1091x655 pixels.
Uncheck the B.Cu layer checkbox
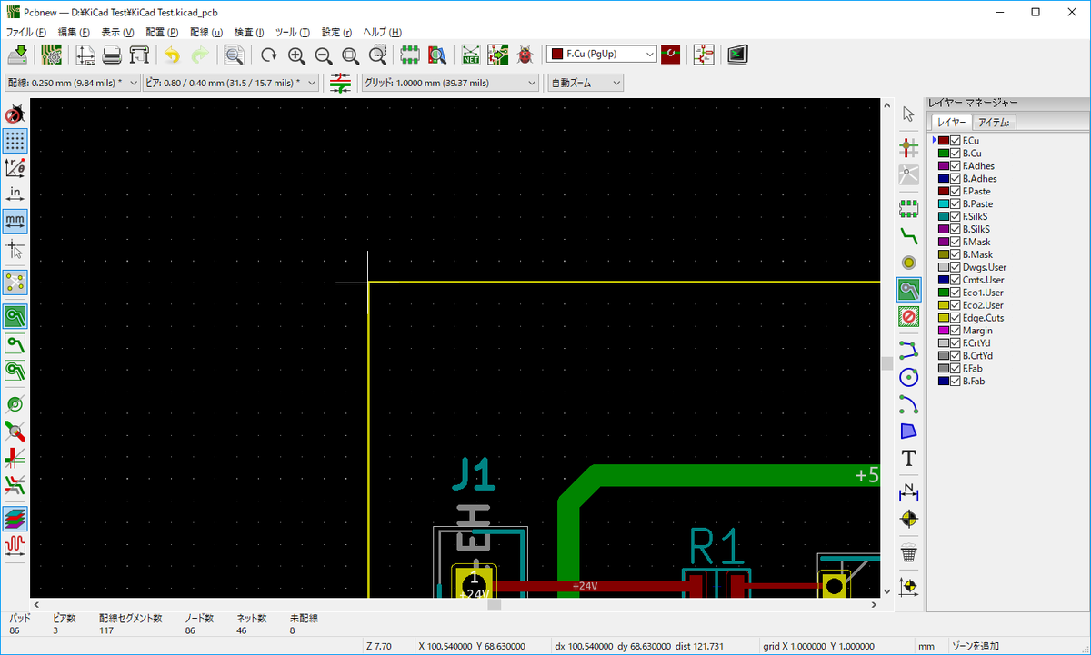point(956,154)
